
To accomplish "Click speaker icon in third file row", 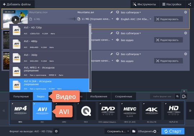I will tap(117, 61).
